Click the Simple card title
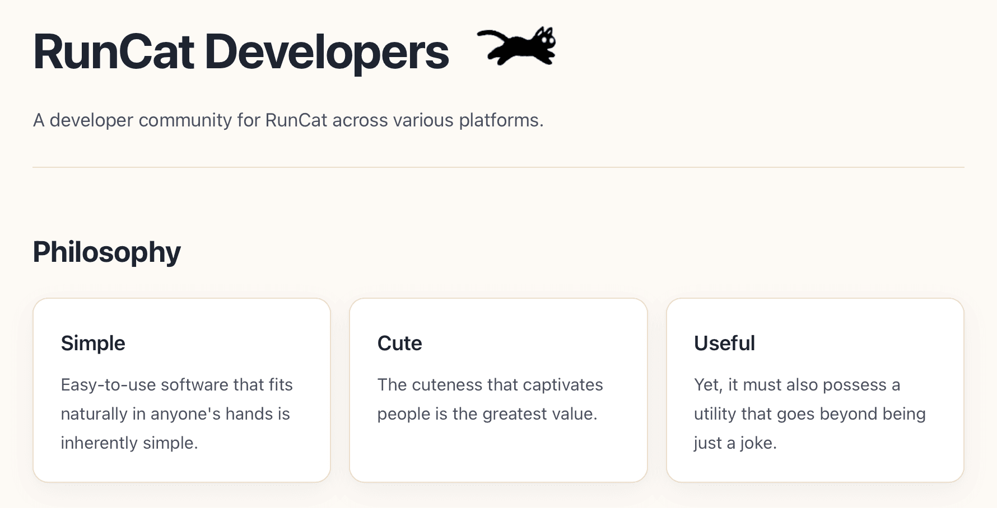This screenshot has height=508, width=997. click(93, 343)
